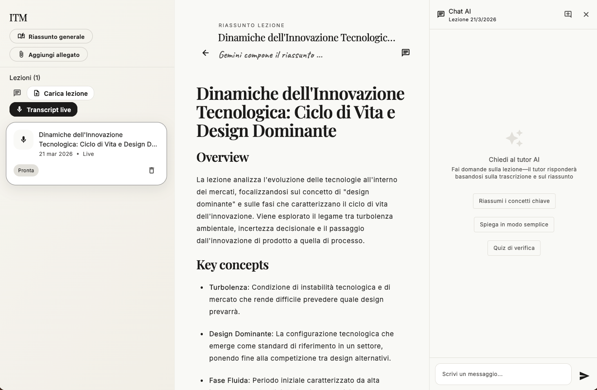Click the upload icon inside Carica lezione
The image size is (597, 390).
(36, 93)
